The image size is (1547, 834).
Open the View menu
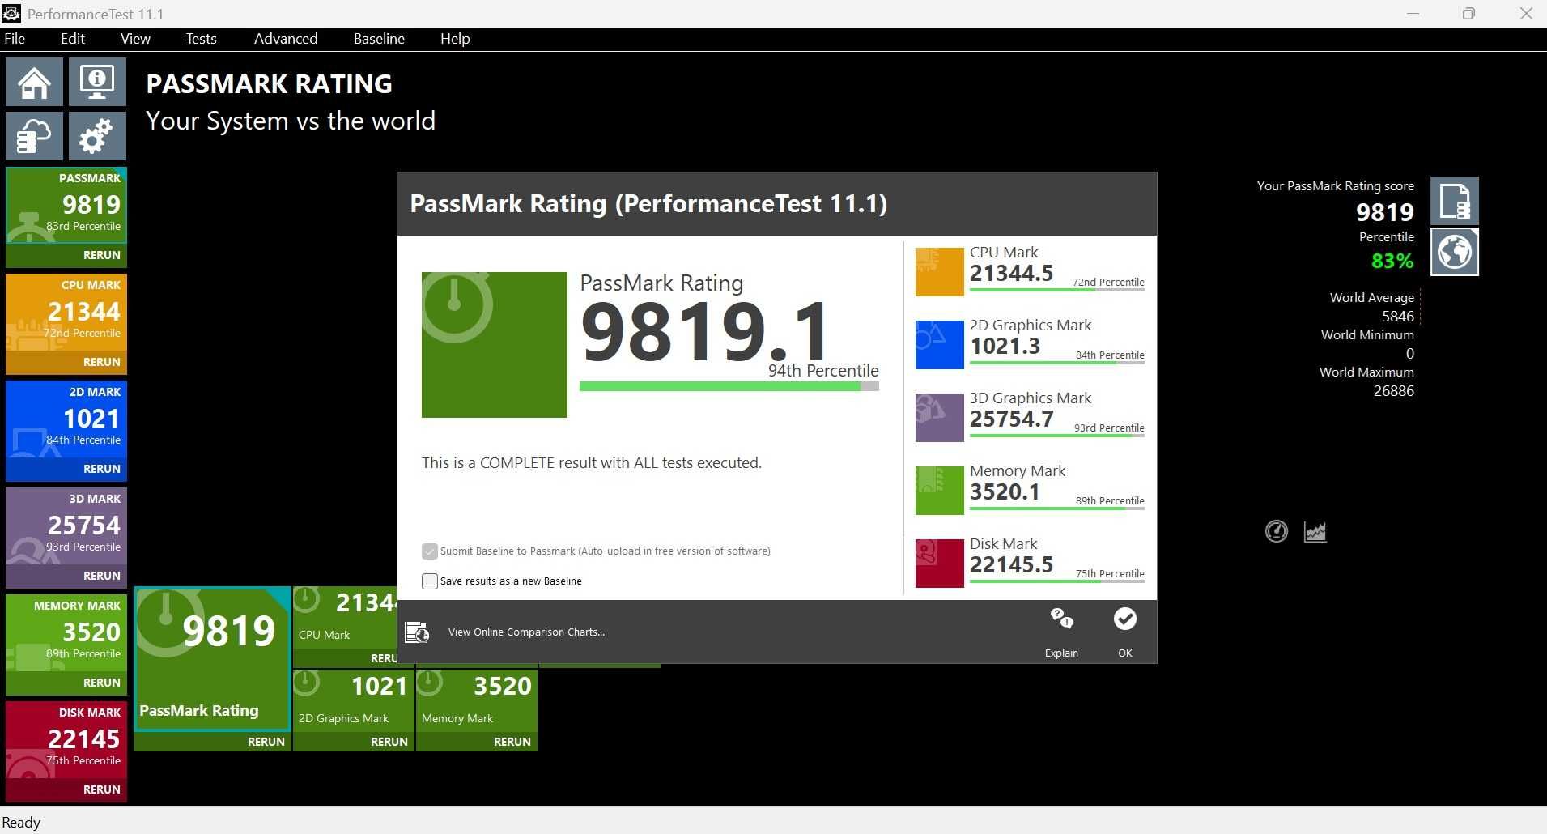pyautogui.click(x=135, y=39)
